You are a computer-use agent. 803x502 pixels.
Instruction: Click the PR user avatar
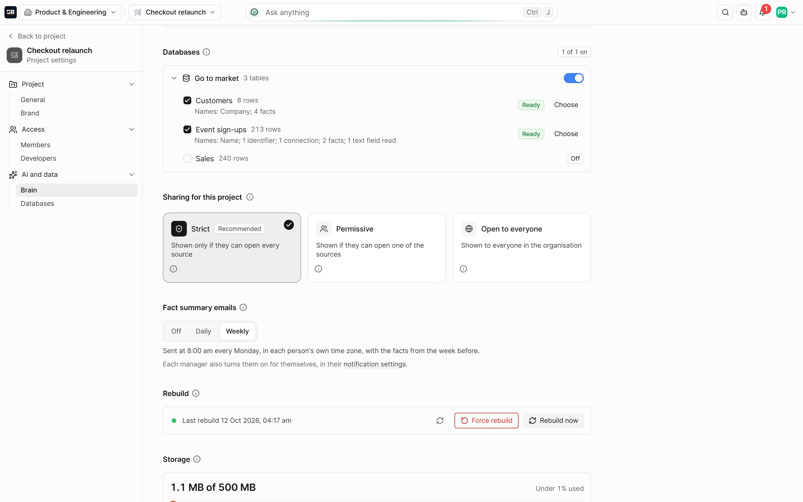pyautogui.click(x=782, y=12)
